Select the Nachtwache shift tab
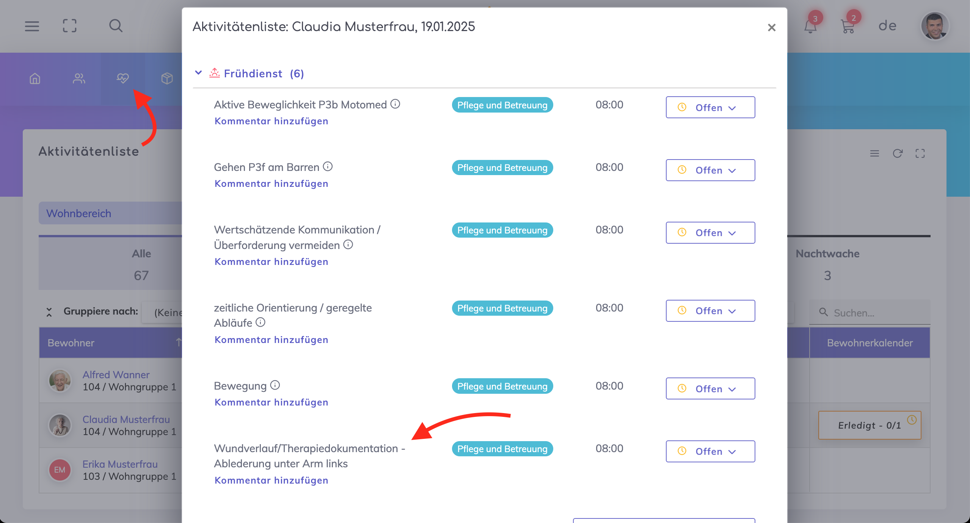Screen dimensions: 970x523 coord(827,264)
